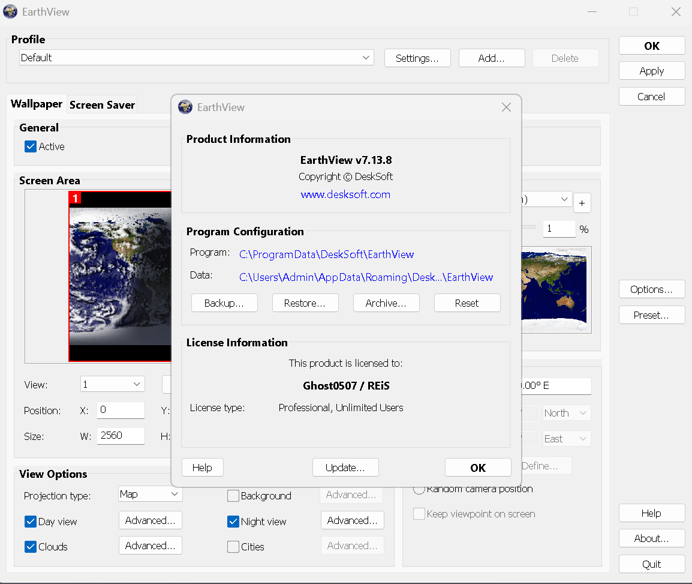Click the Archive... button
The image size is (692, 584).
pyautogui.click(x=386, y=303)
